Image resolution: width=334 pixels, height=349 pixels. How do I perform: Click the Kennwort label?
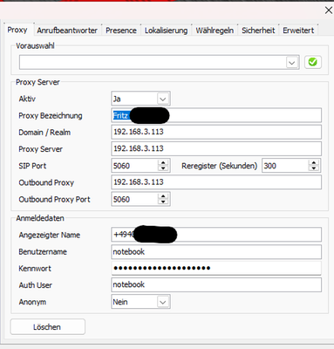point(35,269)
